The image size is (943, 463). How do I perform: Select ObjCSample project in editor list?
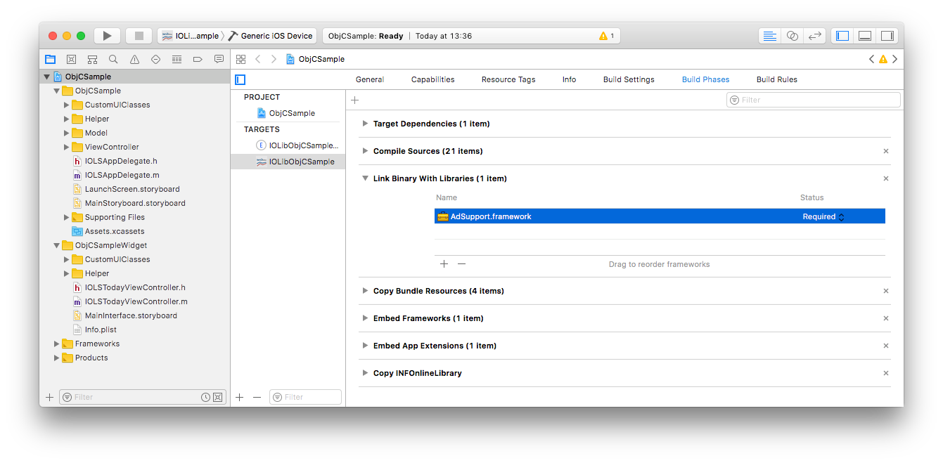point(291,113)
